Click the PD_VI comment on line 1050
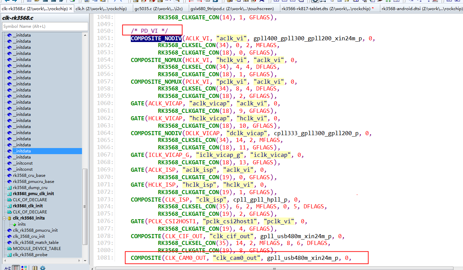Image resolution: width=463 pixels, height=270 pixels. [x=149, y=31]
